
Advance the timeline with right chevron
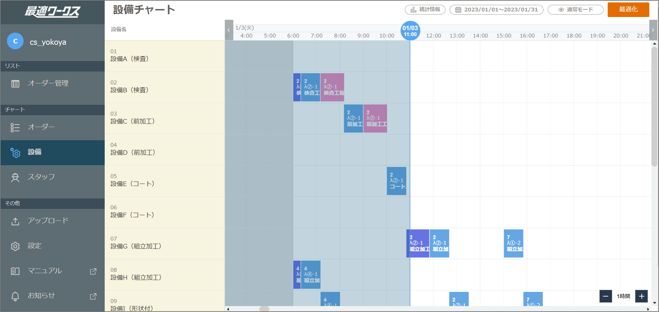[653, 30]
